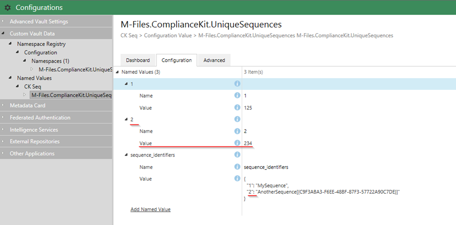Select M-Files.ComplianceKit.UniqueS namespace under Namespaces

click(75, 70)
